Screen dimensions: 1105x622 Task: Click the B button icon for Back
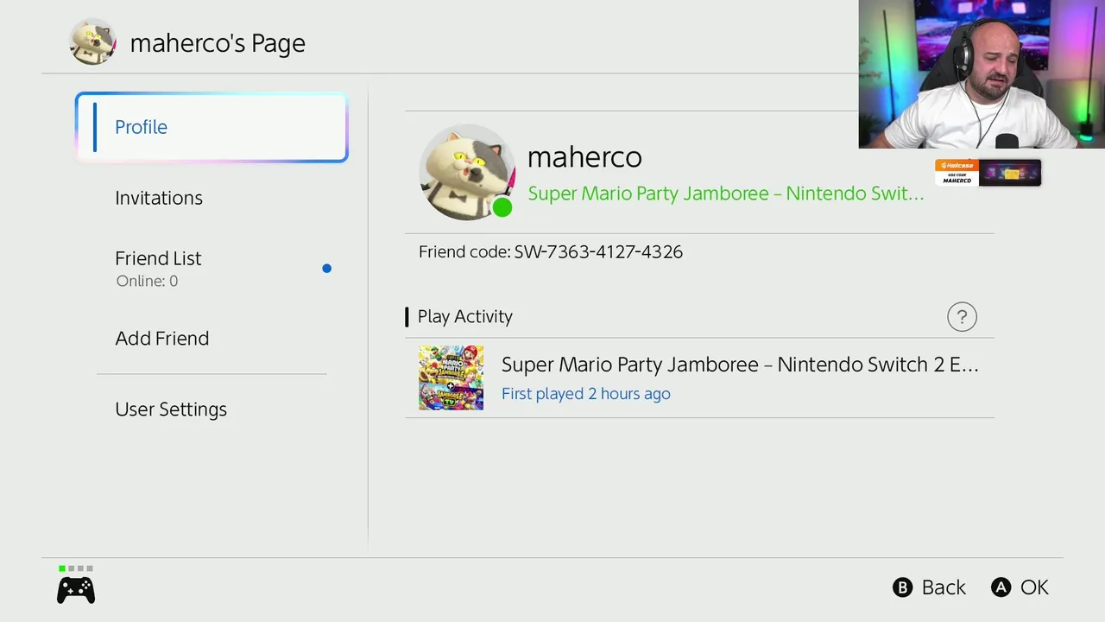click(x=902, y=587)
